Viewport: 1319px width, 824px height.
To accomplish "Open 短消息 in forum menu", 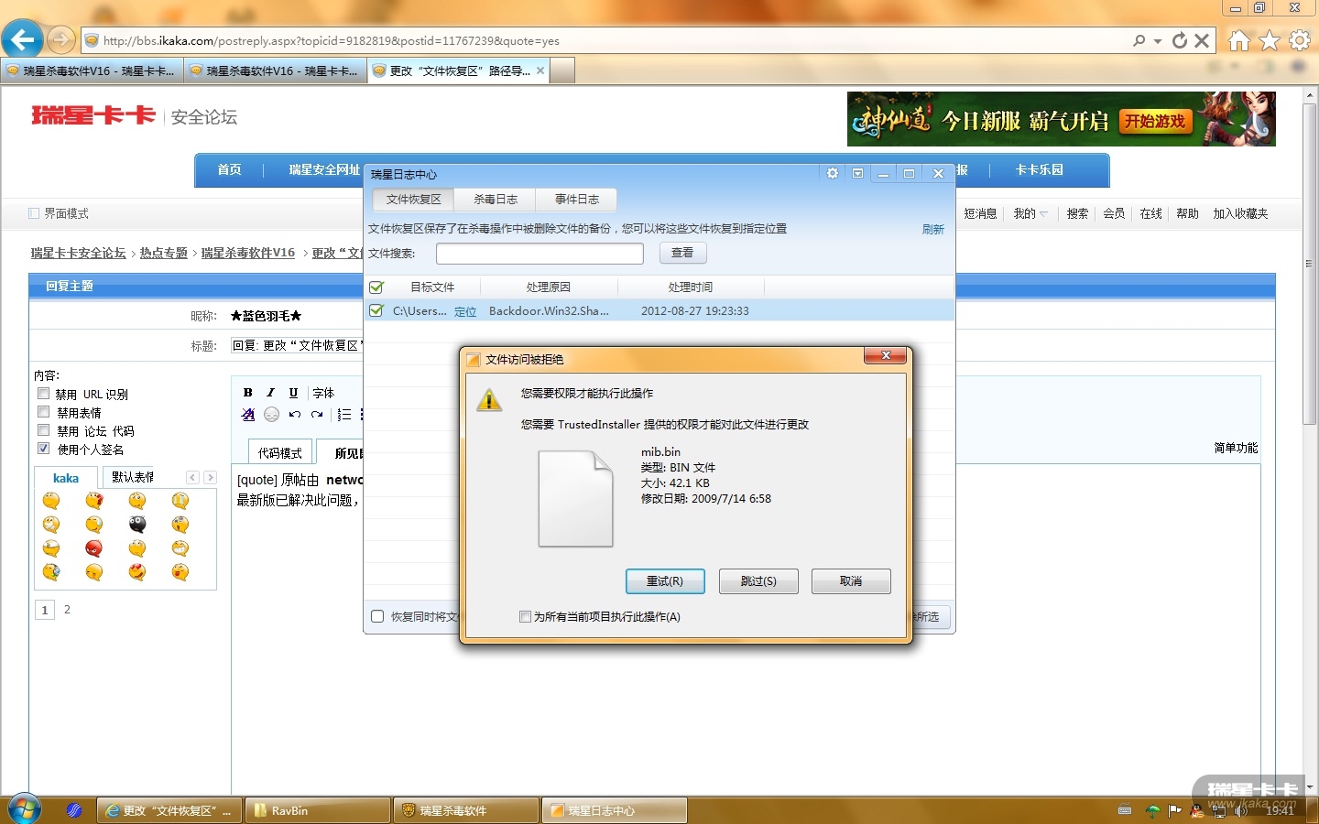I will coord(980,213).
